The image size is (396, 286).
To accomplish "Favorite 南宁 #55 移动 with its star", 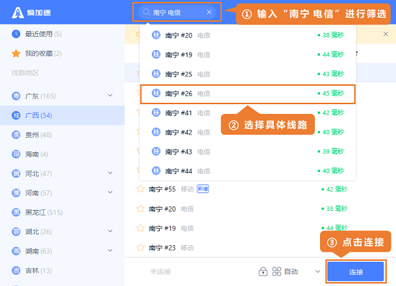I will coord(141,189).
